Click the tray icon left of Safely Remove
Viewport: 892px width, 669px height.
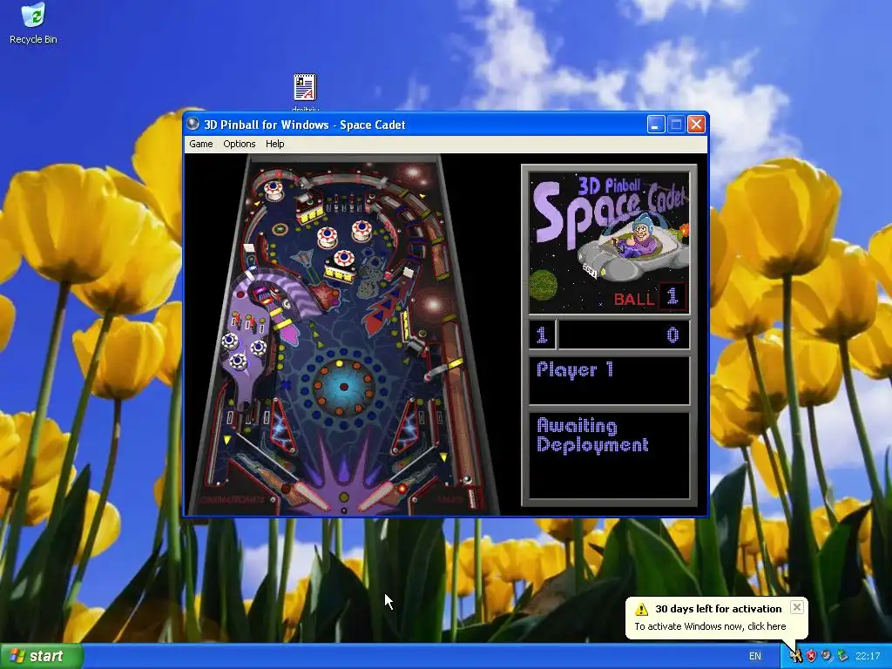coord(827,656)
